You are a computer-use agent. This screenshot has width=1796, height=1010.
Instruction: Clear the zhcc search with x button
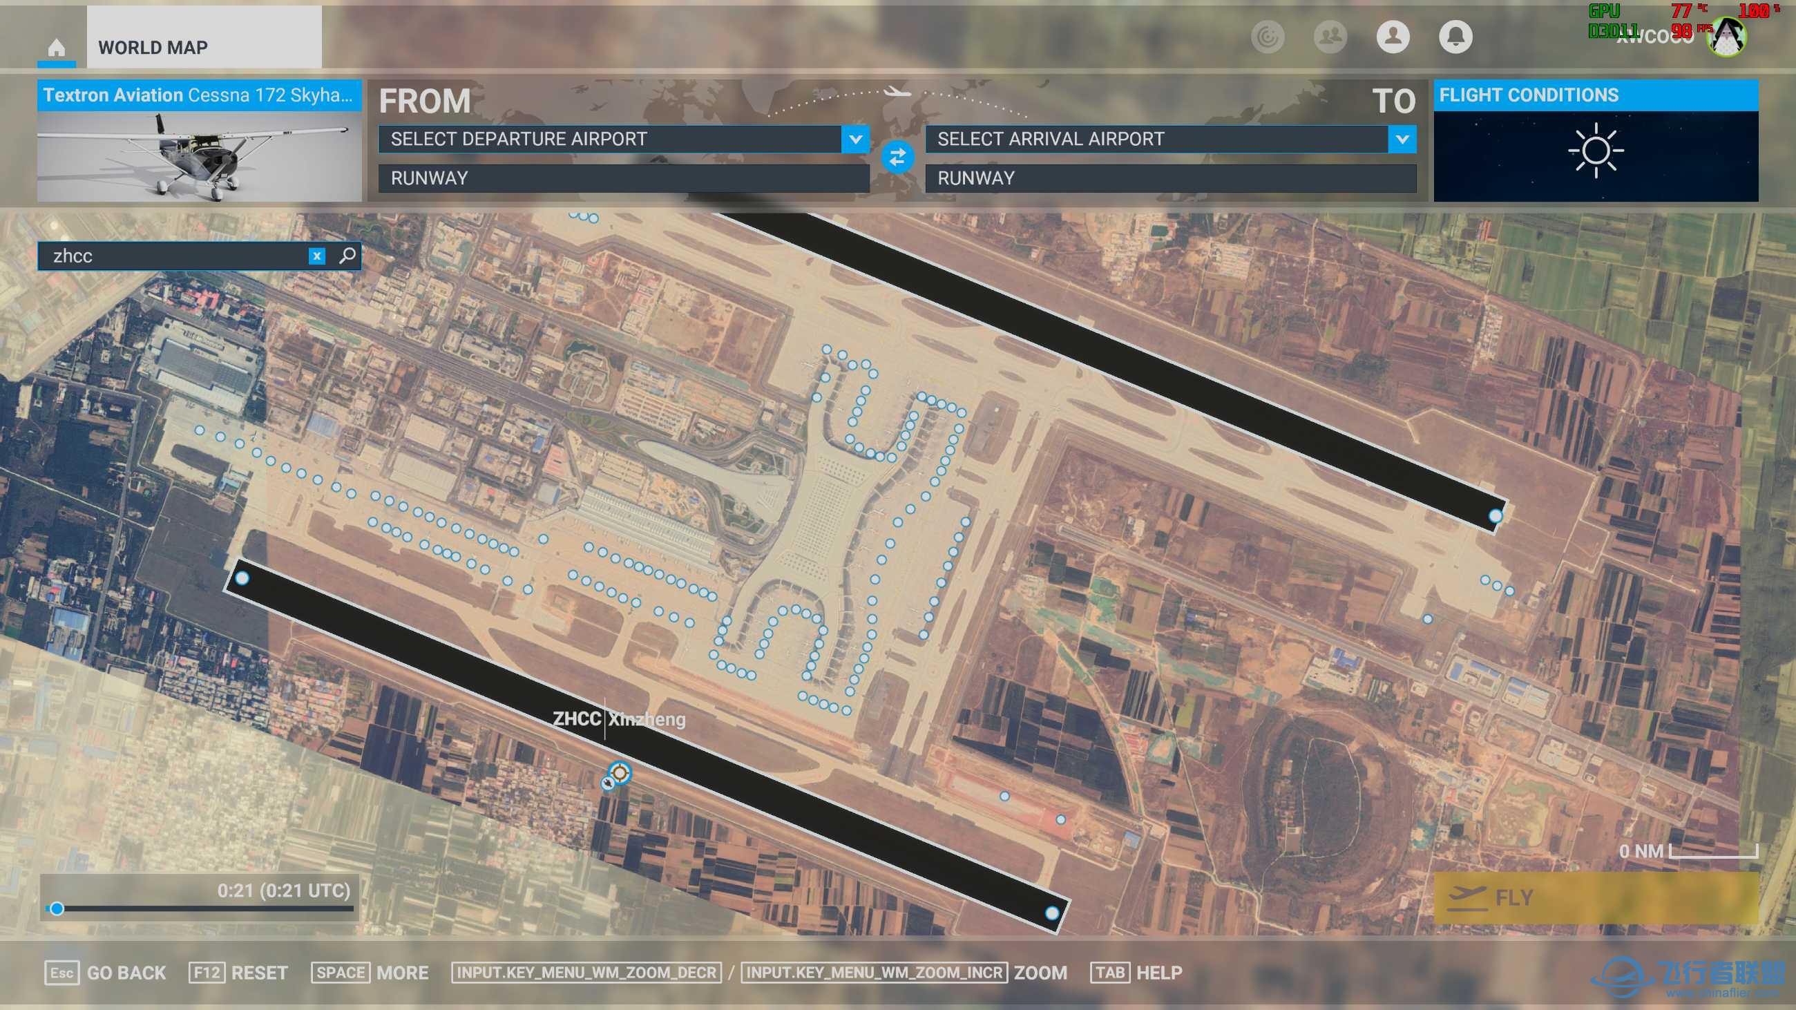pyautogui.click(x=316, y=256)
